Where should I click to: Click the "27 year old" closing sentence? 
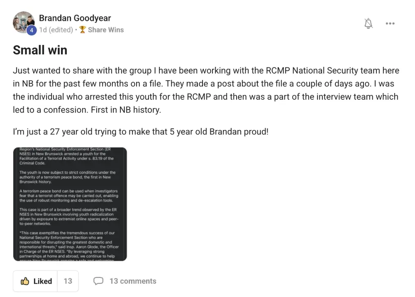click(141, 132)
